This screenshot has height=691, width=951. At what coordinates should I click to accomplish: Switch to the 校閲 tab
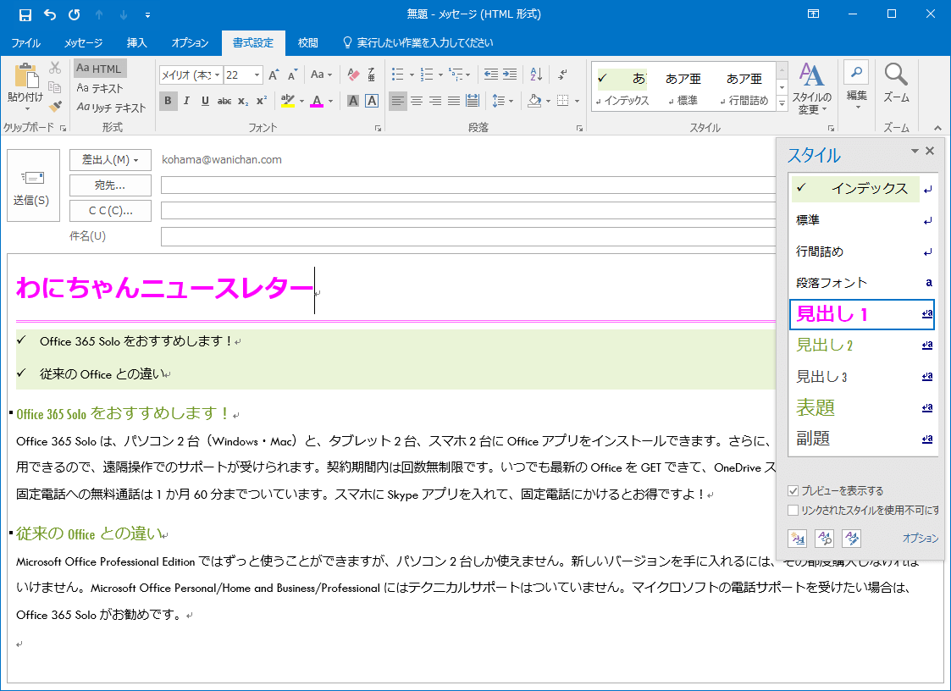[x=308, y=42]
